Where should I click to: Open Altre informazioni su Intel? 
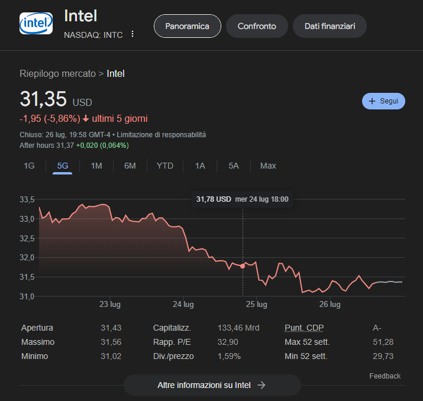(212, 385)
